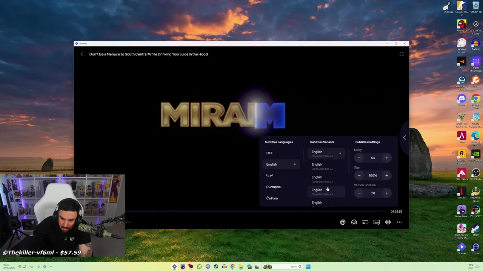483x271 pixels.
Task: Choose the third English OpenSubtitles variant
Action: pyautogui.click(x=327, y=179)
